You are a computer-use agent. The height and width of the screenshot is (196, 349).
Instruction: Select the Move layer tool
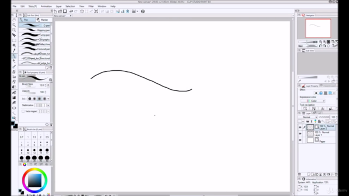point(14,35)
